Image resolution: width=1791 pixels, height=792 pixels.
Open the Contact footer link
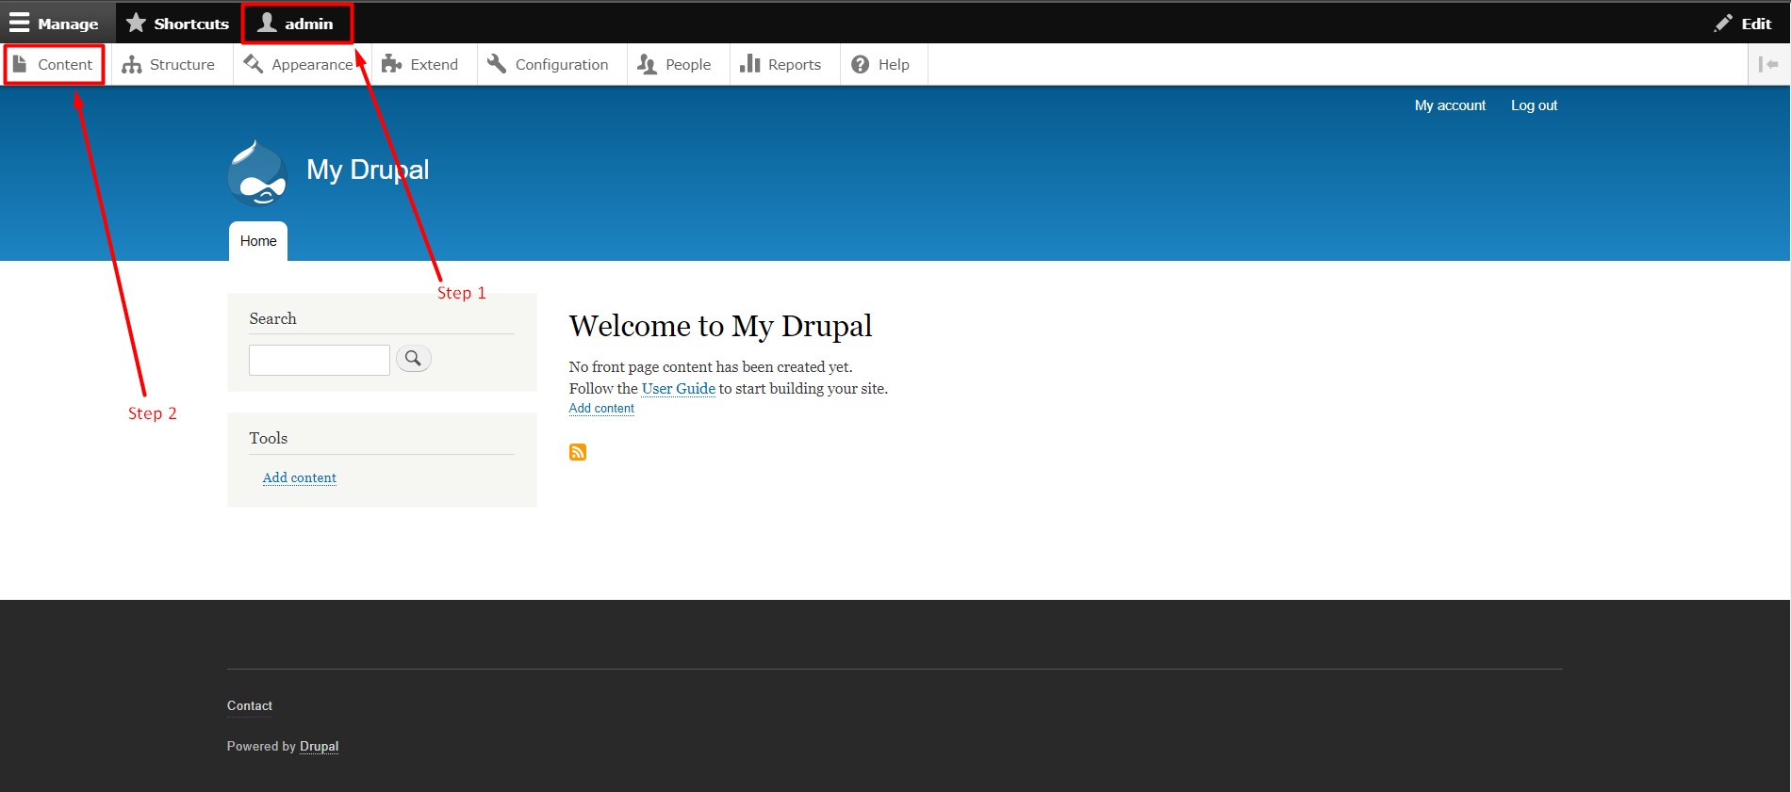[250, 705]
